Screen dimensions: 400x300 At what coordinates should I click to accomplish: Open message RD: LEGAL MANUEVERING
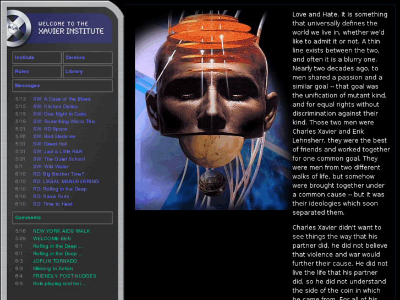point(66,182)
